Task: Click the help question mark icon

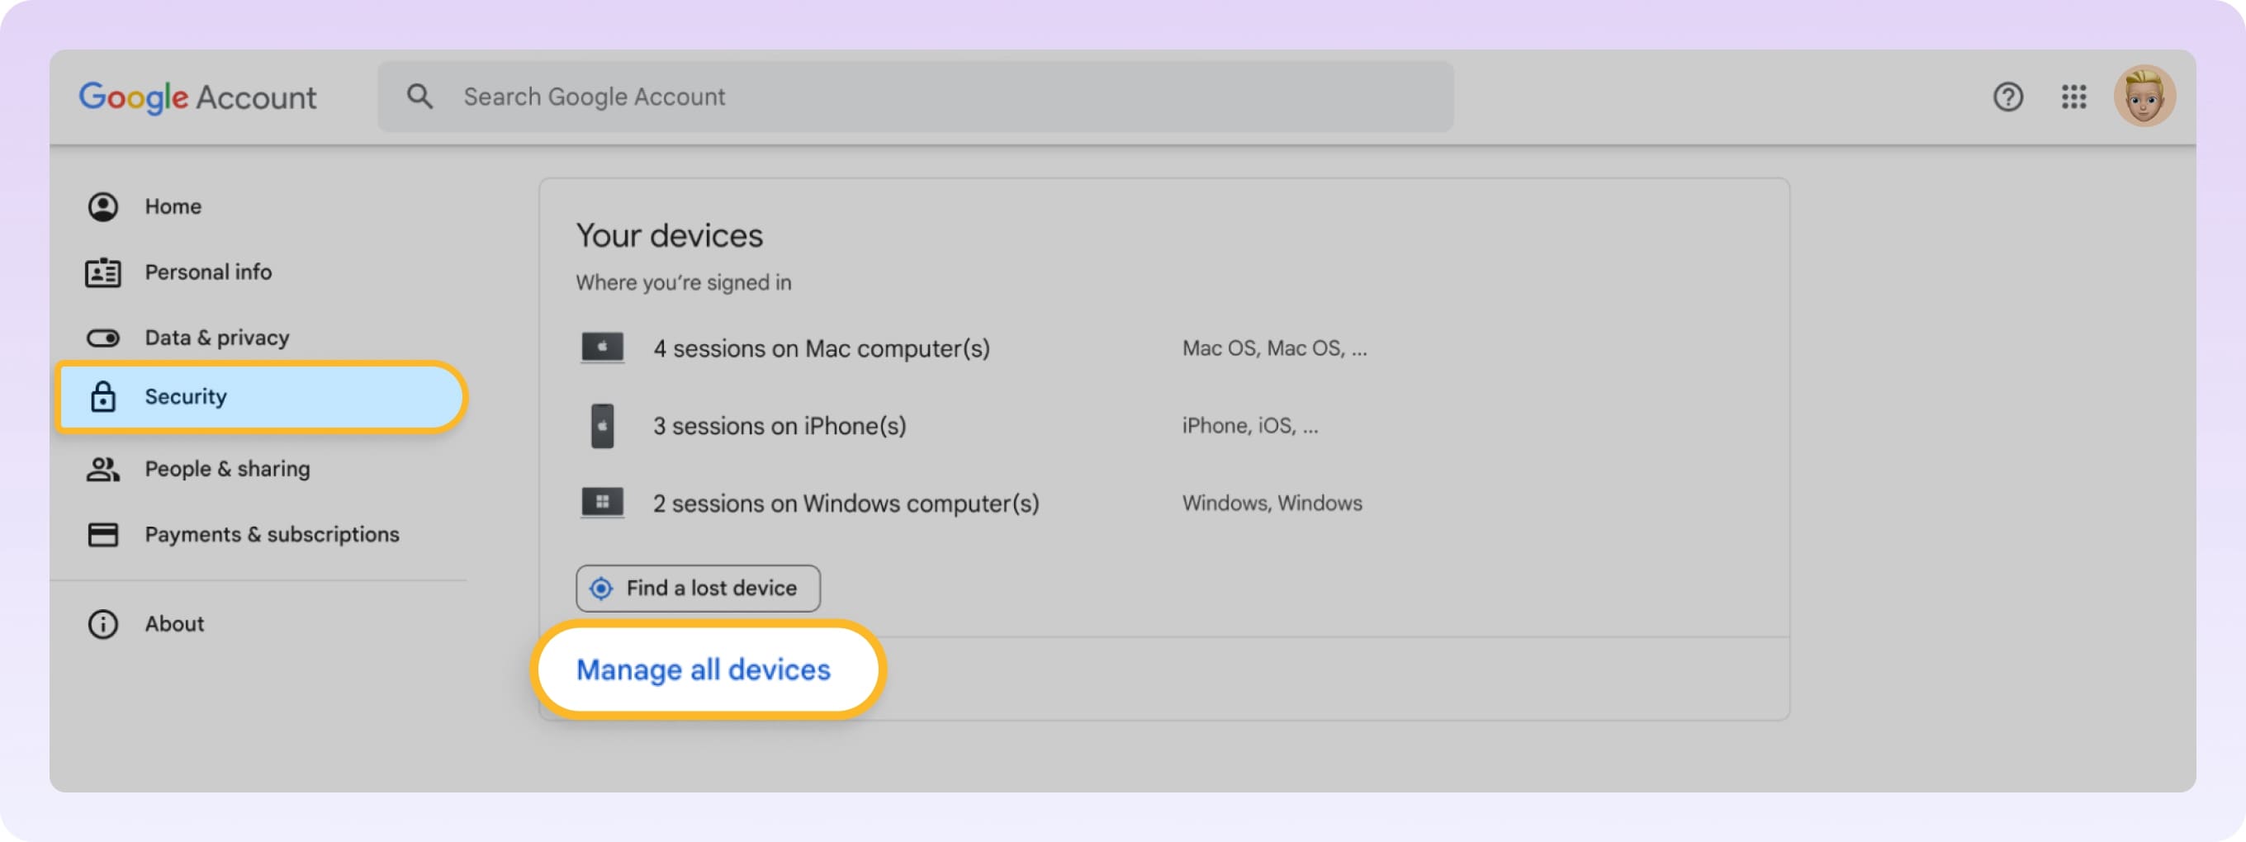Action: 2009,97
